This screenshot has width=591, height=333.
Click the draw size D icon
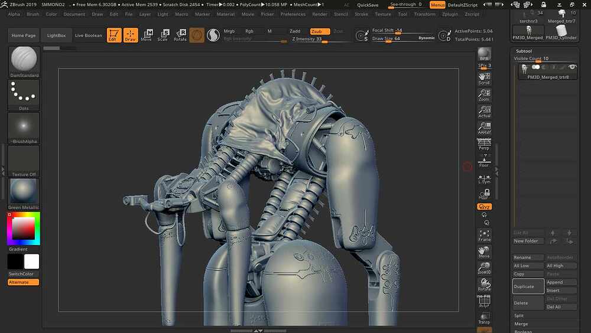(x=445, y=35)
